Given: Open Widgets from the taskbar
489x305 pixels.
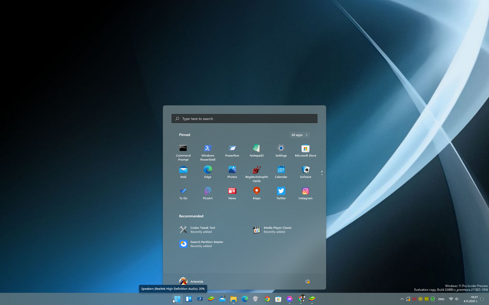Looking at the screenshot, I should 188,299.
